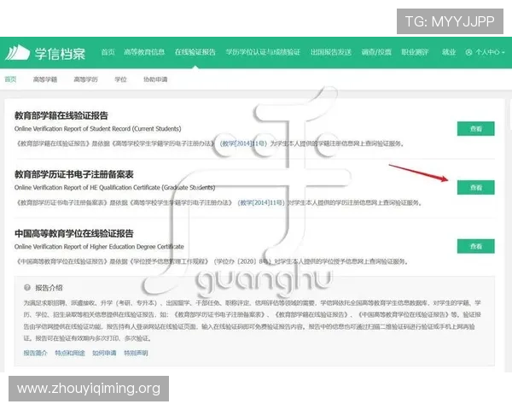
Task: Open the 首页 top navigation item
Action: (x=108, y=52)
